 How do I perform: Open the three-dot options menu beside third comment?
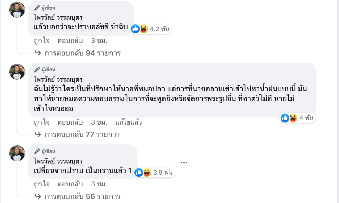point(184,163)
